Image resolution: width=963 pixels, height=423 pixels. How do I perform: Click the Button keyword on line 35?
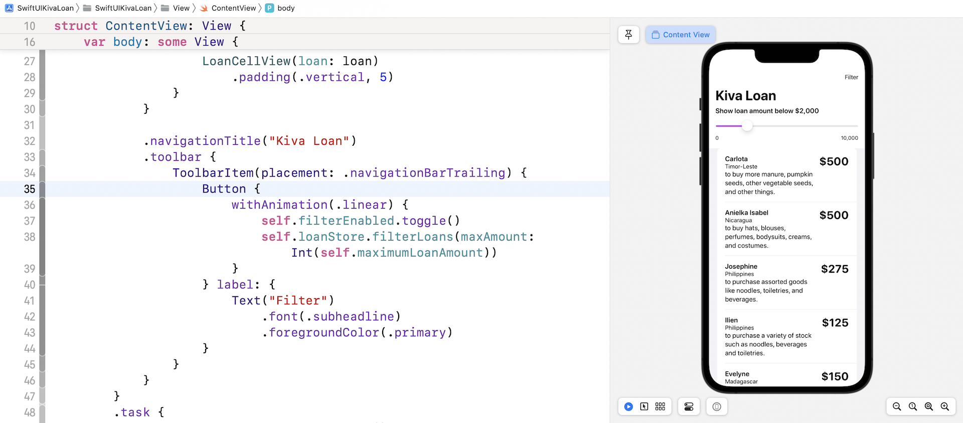pos(224,189)
